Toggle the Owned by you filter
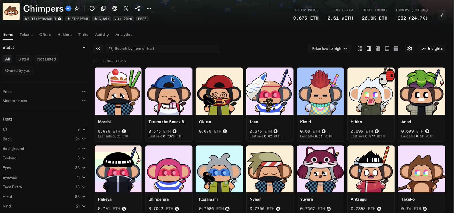The width and height of the screenshot is (454, 213). click(x=18, y=70)
